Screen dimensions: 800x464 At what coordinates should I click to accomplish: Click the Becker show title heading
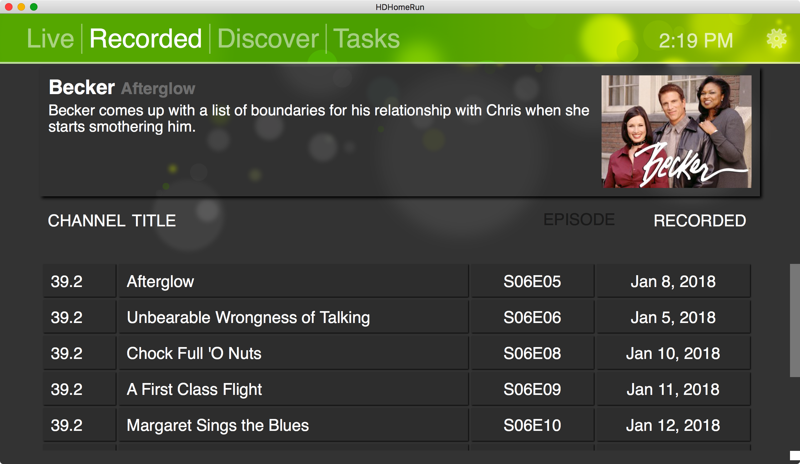coord(82,87)
